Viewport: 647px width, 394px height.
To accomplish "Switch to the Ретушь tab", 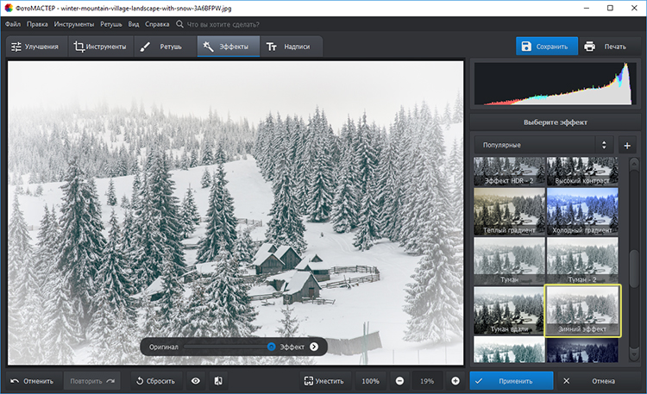I will pos(161,47).
